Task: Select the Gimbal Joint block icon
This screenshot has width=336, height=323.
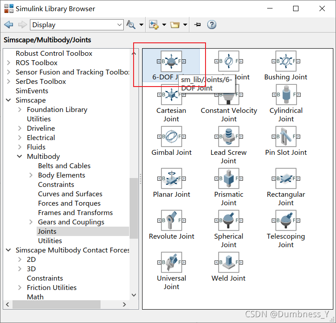Action: [x=171, y=137]
